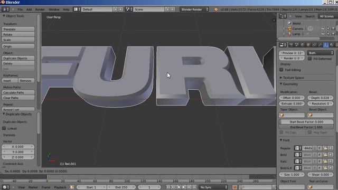Open the Render properties tab icon
The image size is (338, 190).
point(291,45)
